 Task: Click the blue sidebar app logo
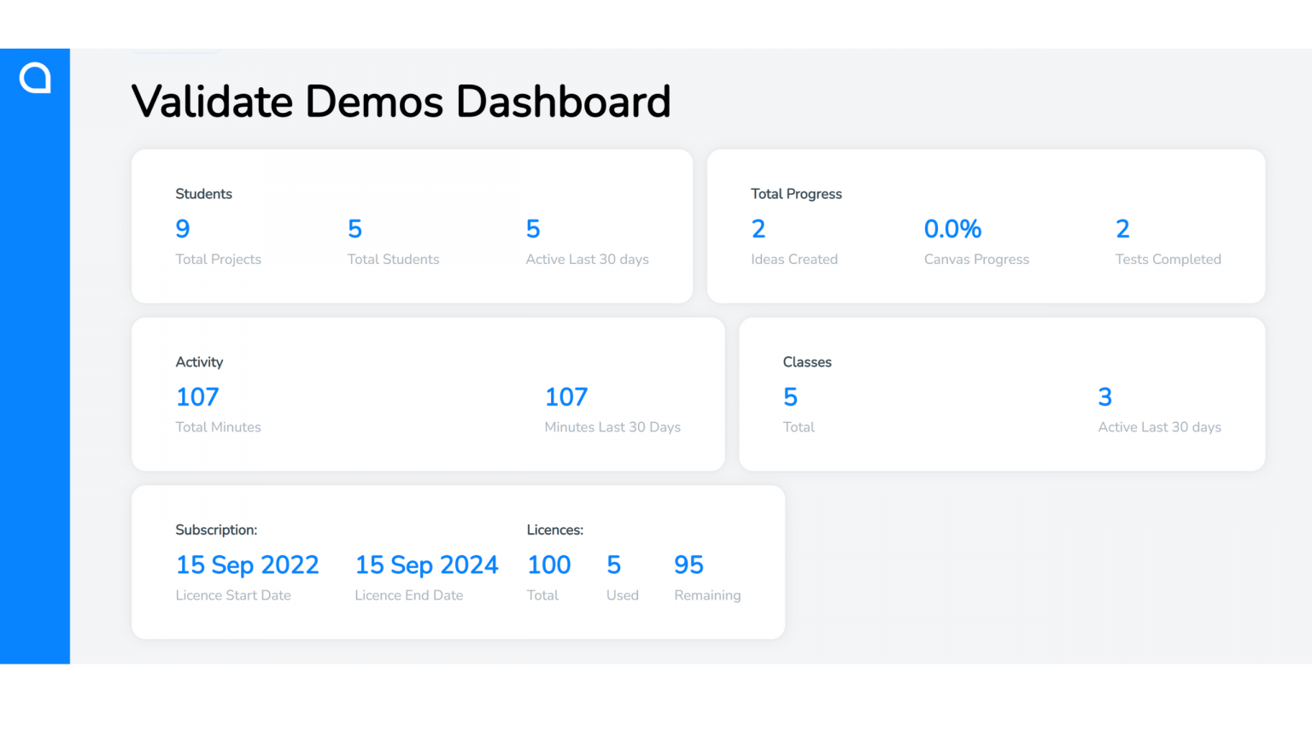pos(34,78)
